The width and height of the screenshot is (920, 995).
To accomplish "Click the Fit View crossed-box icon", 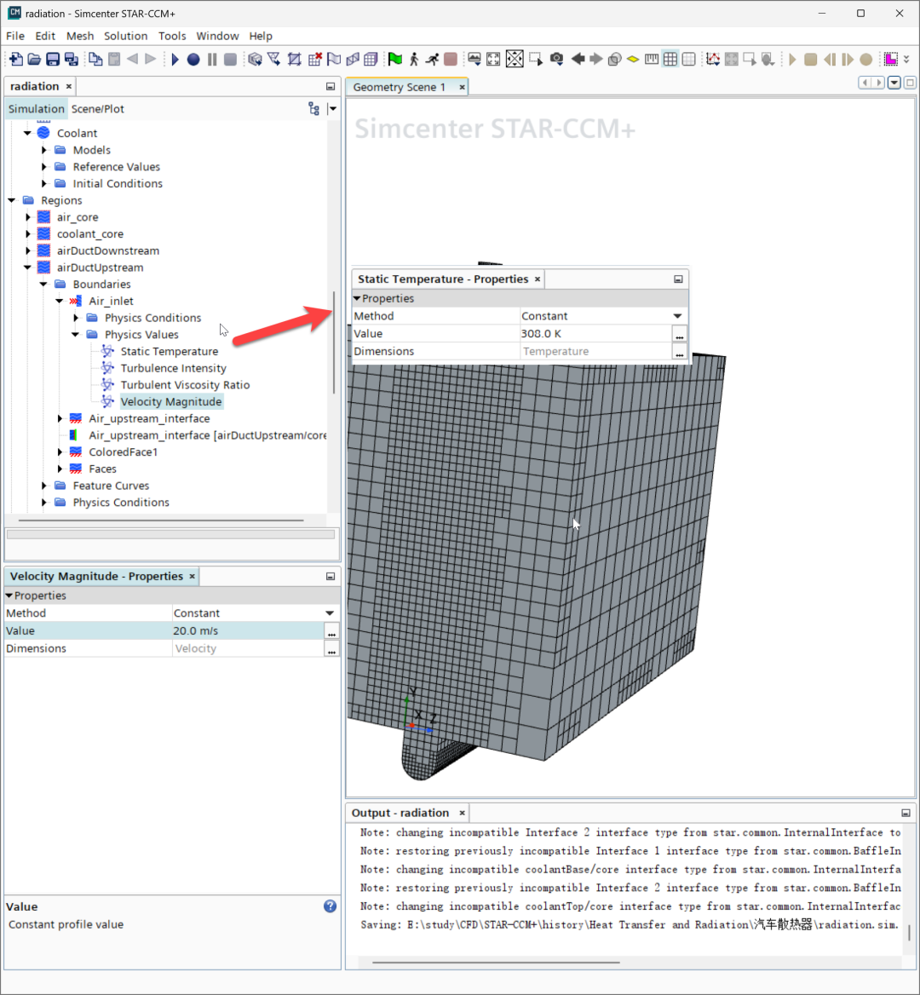I will [515, 59].
